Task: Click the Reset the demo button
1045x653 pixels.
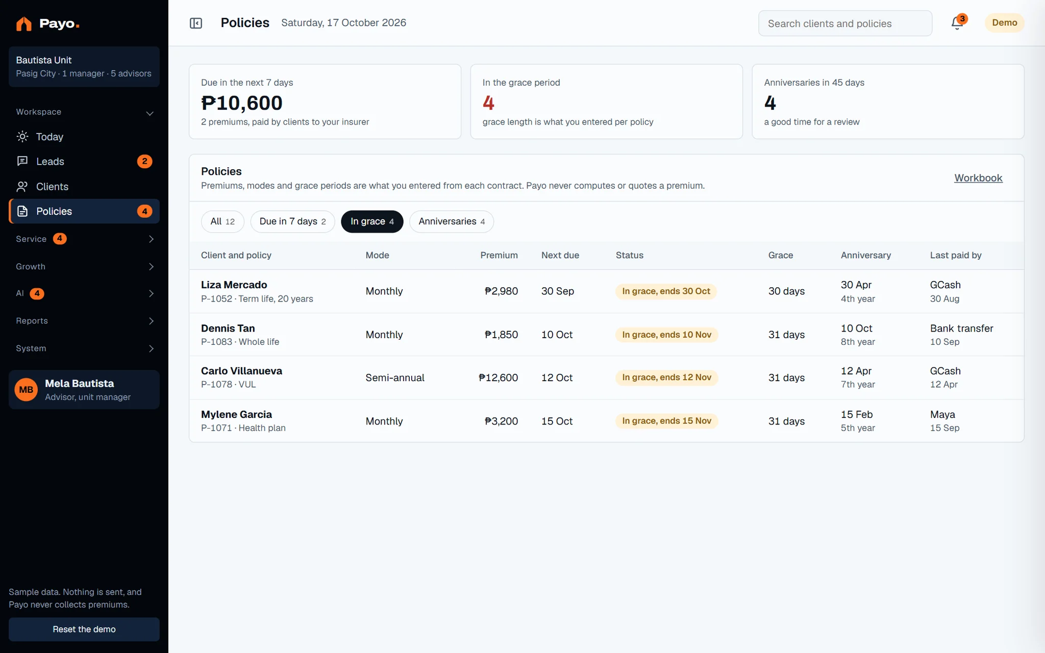Action: point(84,629)
